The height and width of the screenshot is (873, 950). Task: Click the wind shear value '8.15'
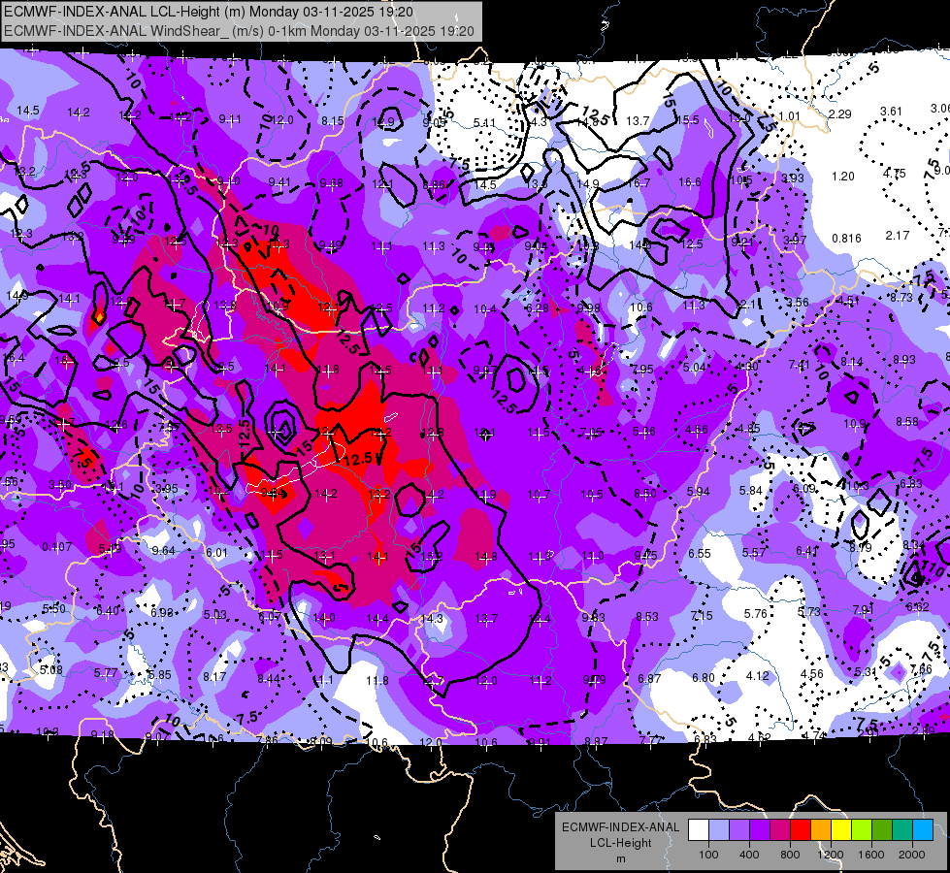[x=333, y=121]
